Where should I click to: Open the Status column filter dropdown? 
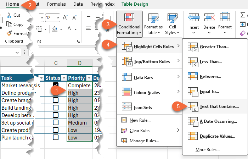click(64, 78)
